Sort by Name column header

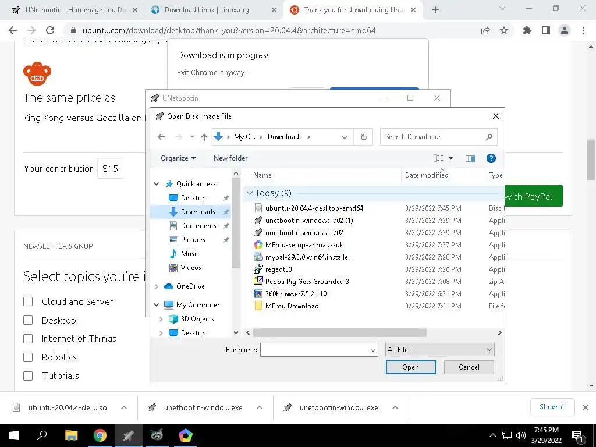click(x=262, y=175)
